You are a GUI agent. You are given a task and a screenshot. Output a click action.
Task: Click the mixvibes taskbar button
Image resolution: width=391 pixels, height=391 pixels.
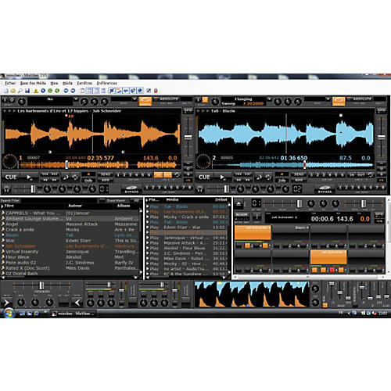click(74, 314)
